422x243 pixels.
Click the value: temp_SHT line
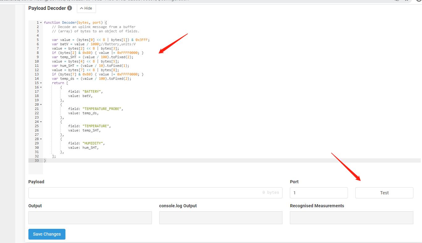pos(84,130)
